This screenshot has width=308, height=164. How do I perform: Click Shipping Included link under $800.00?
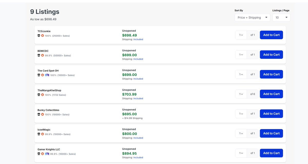click(138, 138)
